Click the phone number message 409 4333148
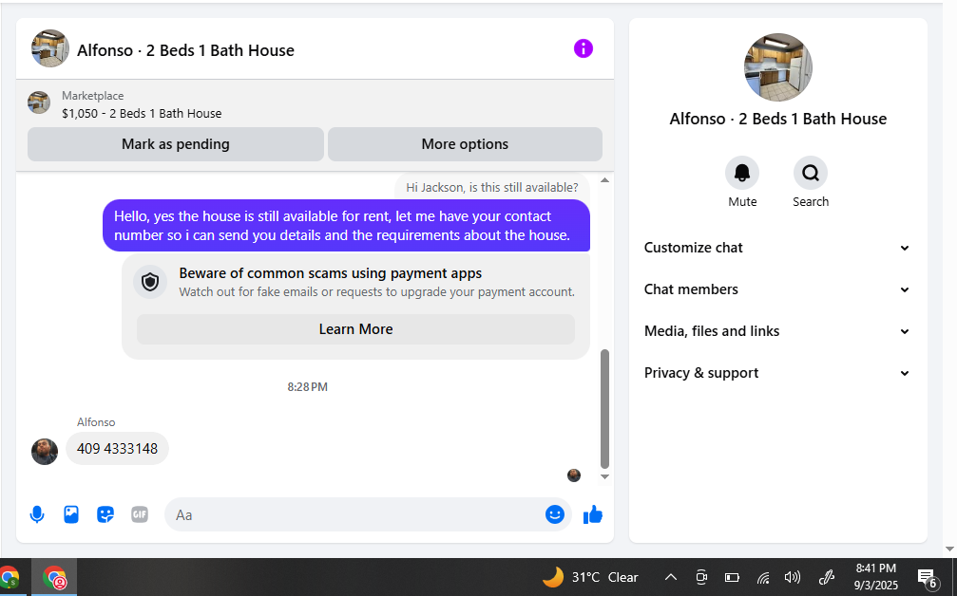 coord(117,449)
